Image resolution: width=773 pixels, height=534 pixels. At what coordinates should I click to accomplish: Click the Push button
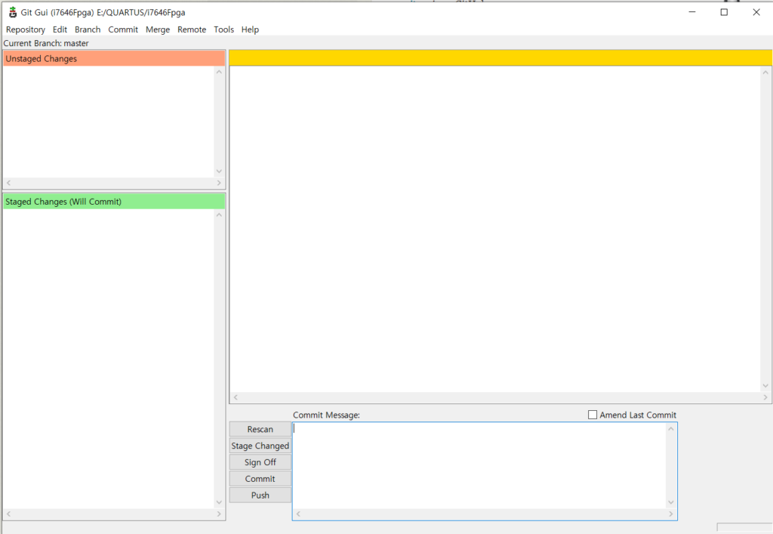pos(260,495)
